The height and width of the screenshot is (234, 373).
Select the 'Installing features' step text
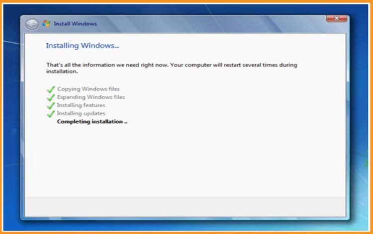click(81, 105)
